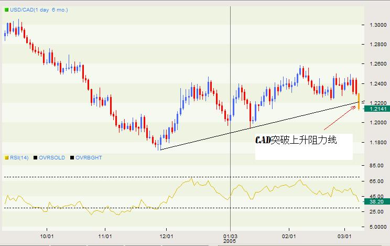Click the latest orange candlestick
This screenshot has width=390, height=246.
359,102
